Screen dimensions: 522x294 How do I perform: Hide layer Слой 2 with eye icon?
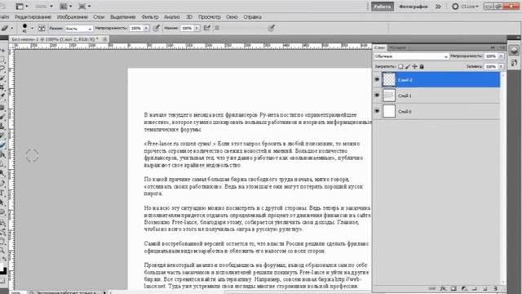(377, 80)
